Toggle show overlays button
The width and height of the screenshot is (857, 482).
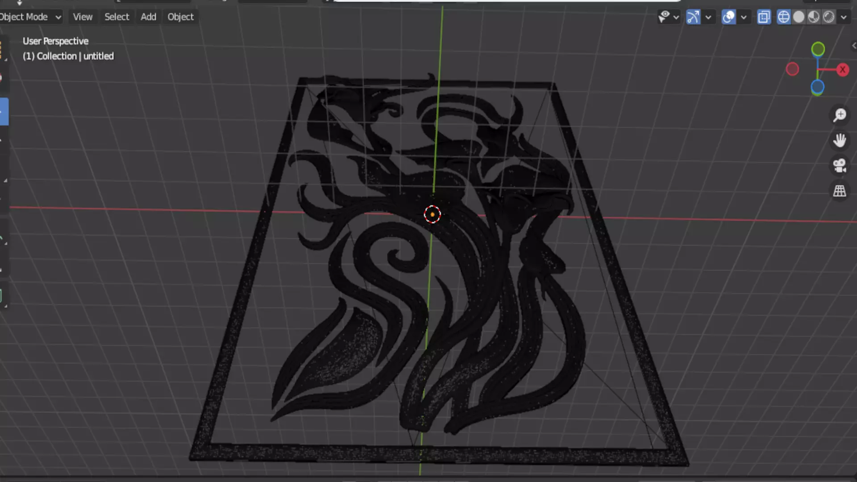[728, 17]
